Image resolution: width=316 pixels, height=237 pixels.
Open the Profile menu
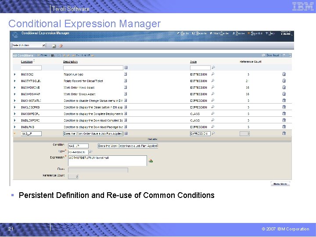click(238, 33)
